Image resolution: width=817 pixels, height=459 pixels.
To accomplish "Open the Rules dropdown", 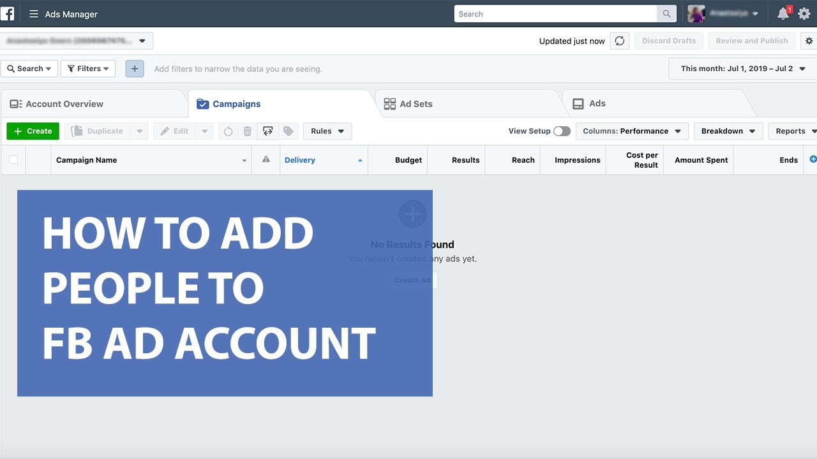I will click(327, 131).
